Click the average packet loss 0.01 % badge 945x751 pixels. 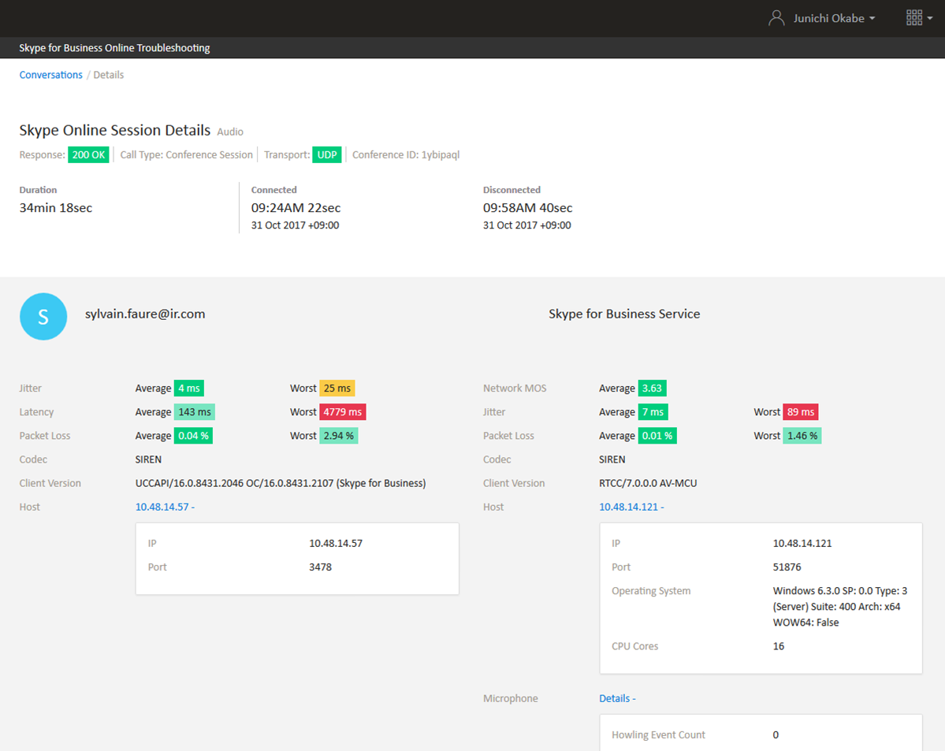pos(657,436)
